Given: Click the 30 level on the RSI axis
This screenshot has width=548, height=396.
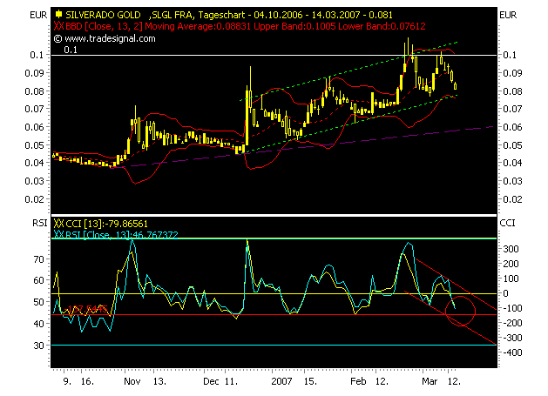Looking at the screenshot, I should [39, 346].
